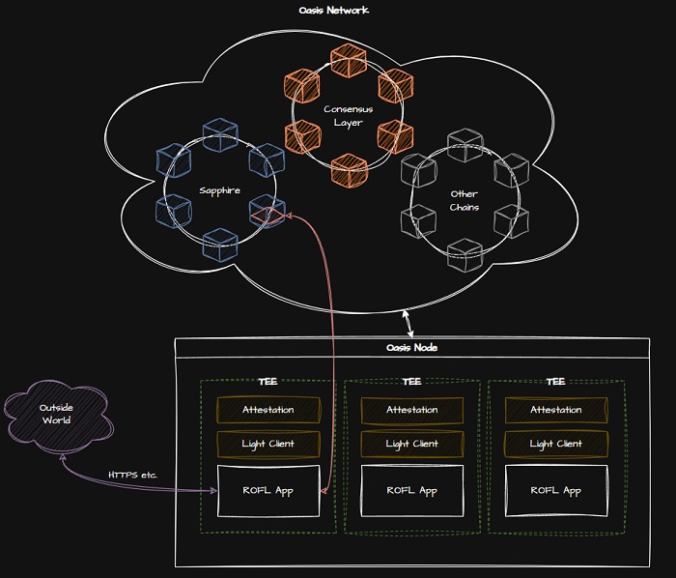Click the Oasis Network title
The width and height of the screenshot is (676, 578).
(x=334, y=11)
